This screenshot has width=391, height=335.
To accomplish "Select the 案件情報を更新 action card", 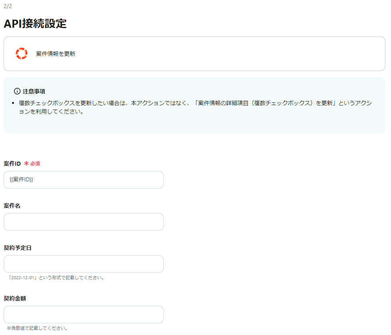I will 194,53.
